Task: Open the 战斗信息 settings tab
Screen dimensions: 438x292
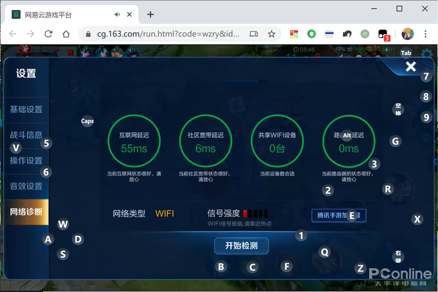Action: [26, 135]
